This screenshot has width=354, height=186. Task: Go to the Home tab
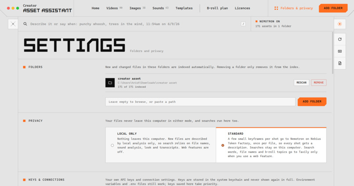[x=95, y=8]
